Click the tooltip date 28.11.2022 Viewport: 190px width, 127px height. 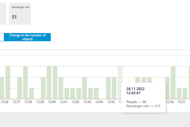[135, 89]
